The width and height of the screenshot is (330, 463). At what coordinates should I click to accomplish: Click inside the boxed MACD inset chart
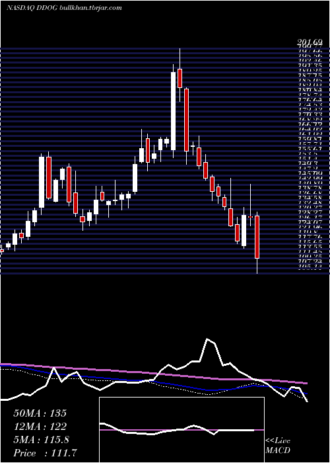181,430
